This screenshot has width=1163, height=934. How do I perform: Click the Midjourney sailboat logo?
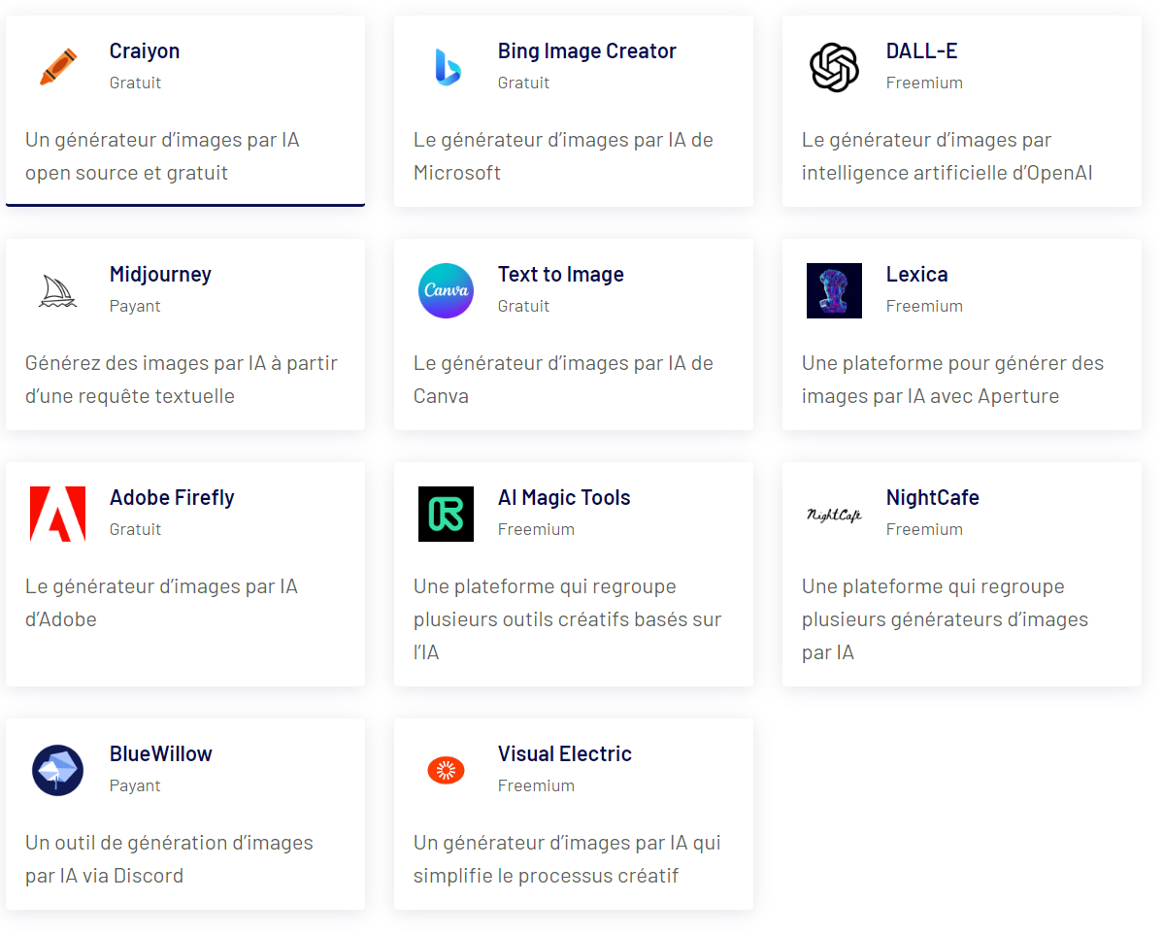click(57, 291)
